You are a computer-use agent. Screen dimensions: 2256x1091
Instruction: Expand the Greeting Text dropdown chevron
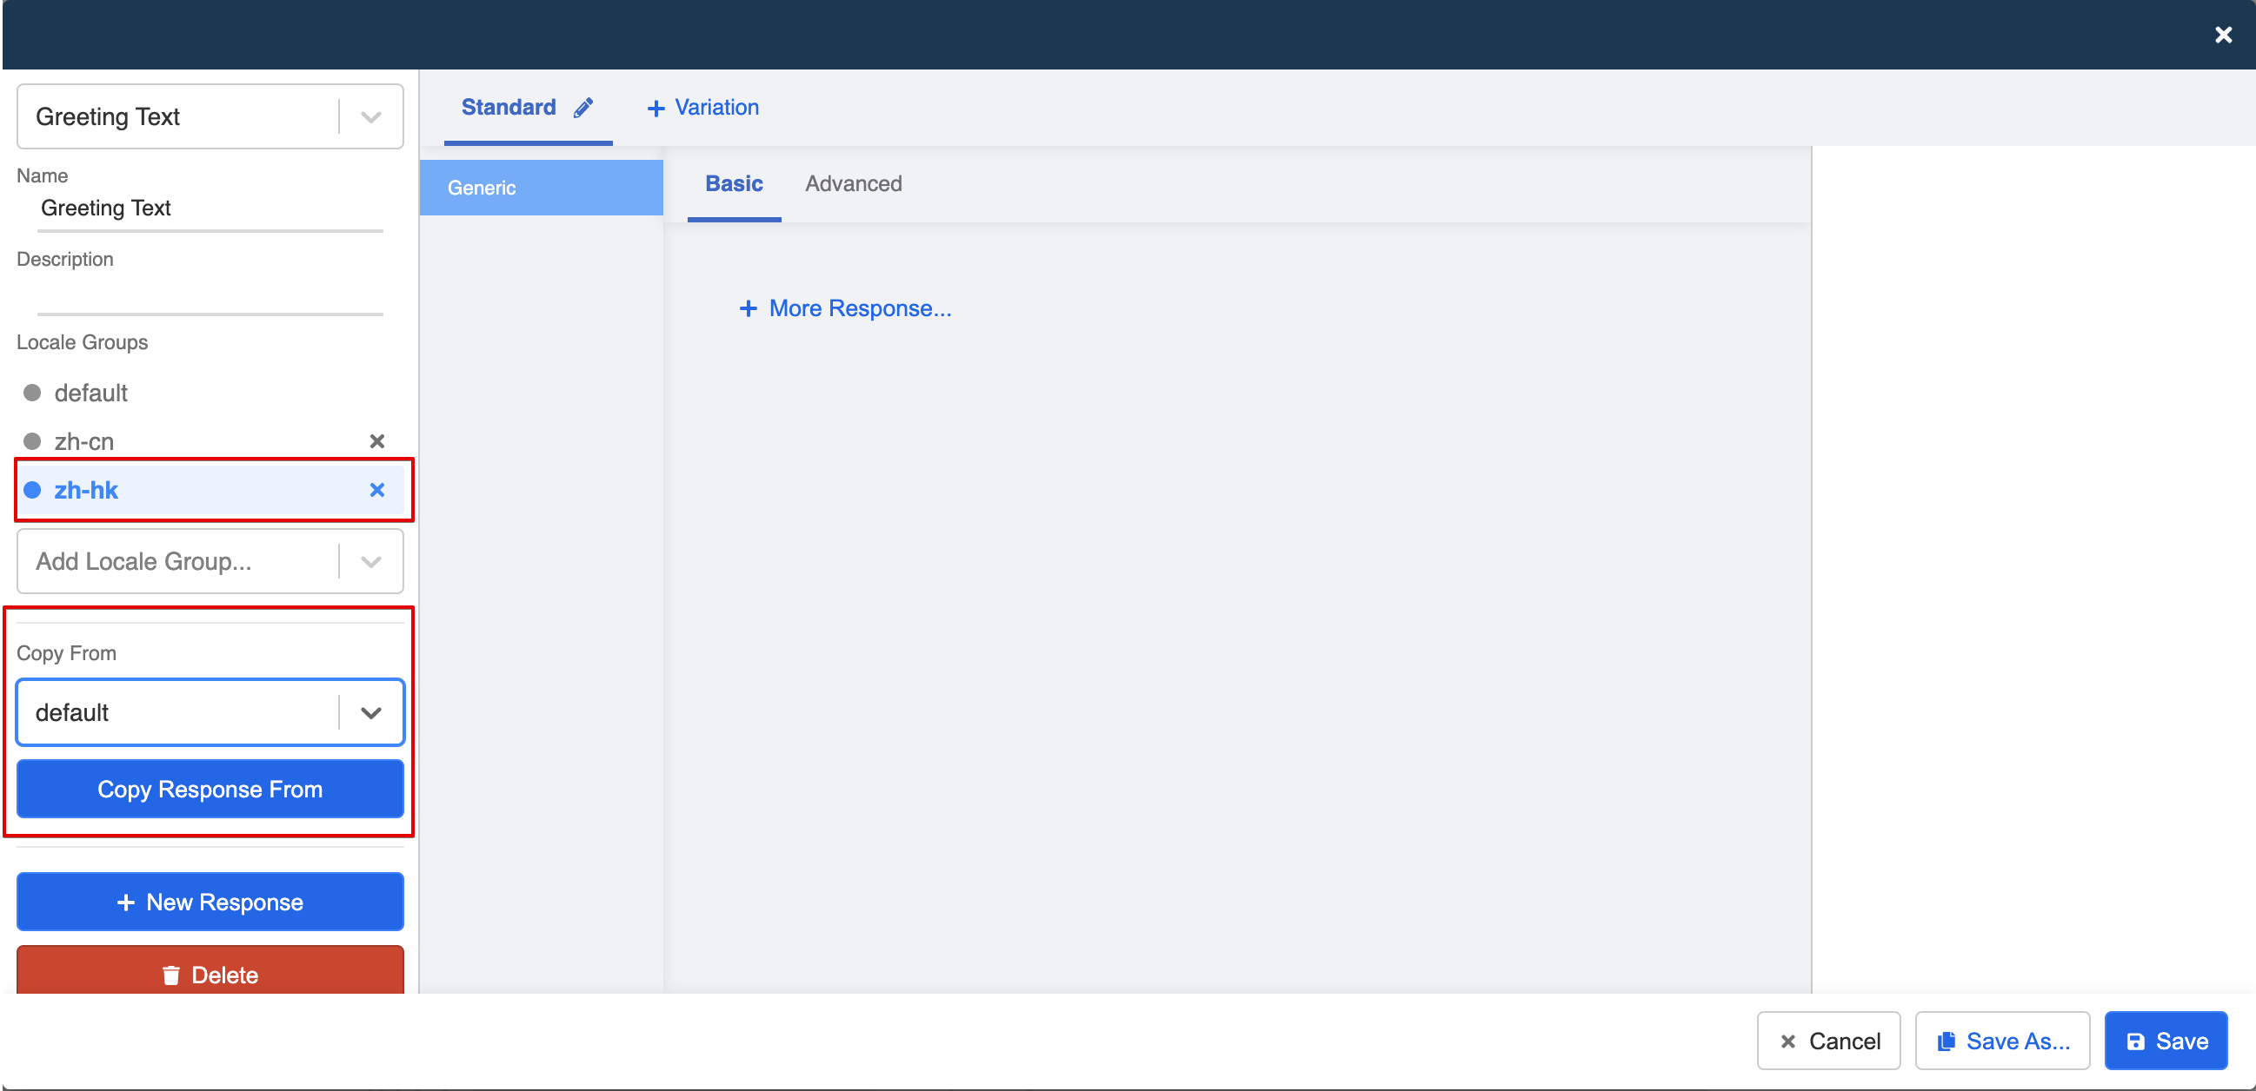371,117
